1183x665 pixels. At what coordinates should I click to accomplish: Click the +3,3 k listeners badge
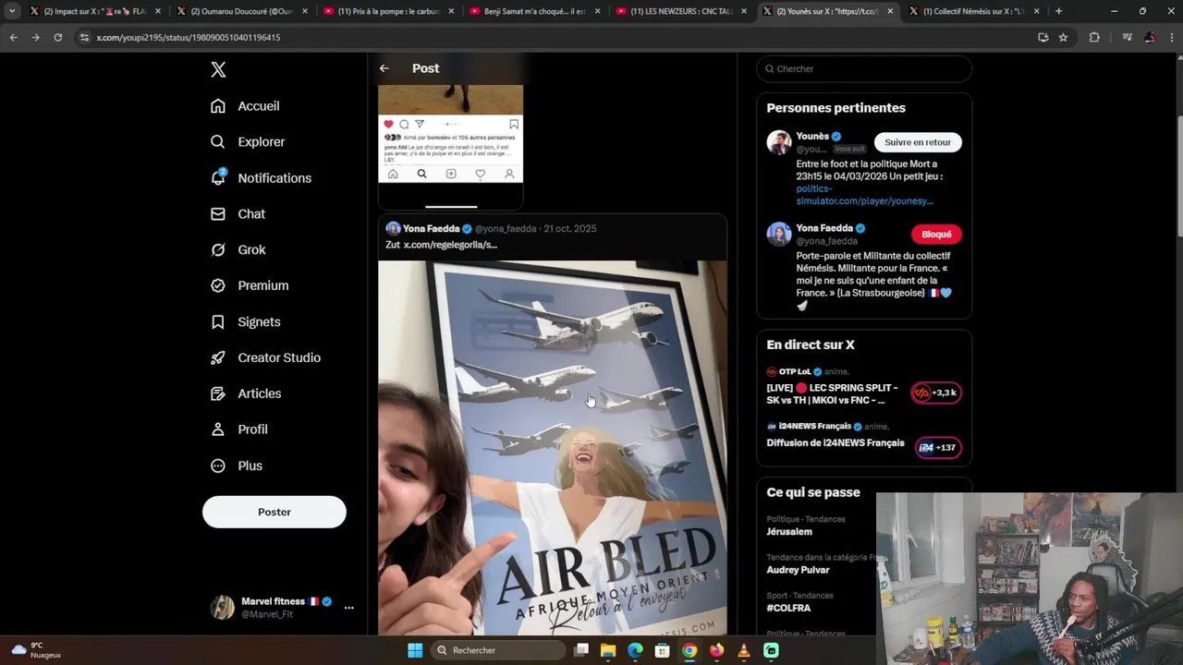936,393
